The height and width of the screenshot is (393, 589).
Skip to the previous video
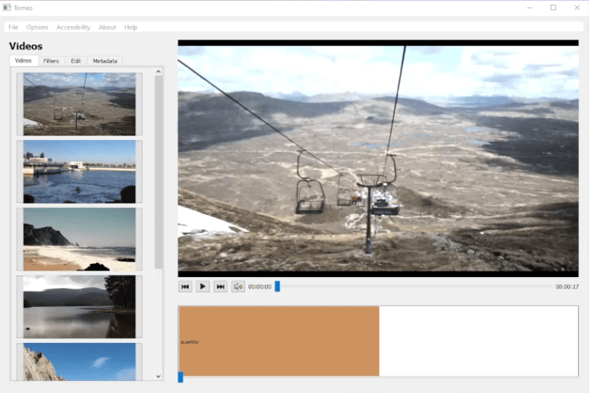click(185, 286)
